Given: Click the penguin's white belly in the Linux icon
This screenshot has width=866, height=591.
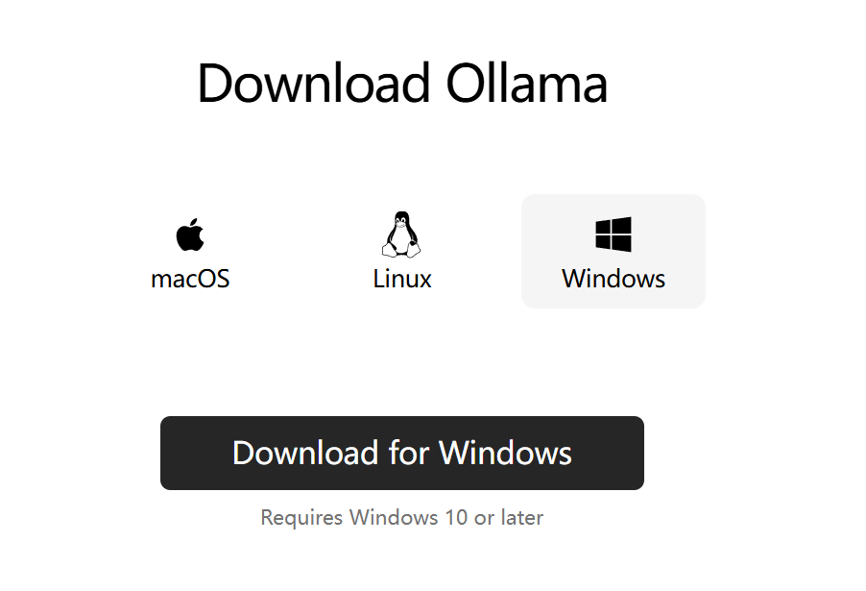Looking at the screenshot, I should 401,241.
